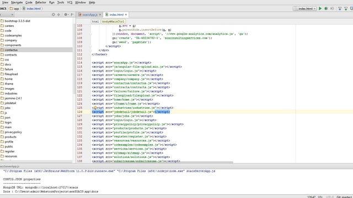
Task: Click the app folder breadcrumb
Action: click(14, 9)
